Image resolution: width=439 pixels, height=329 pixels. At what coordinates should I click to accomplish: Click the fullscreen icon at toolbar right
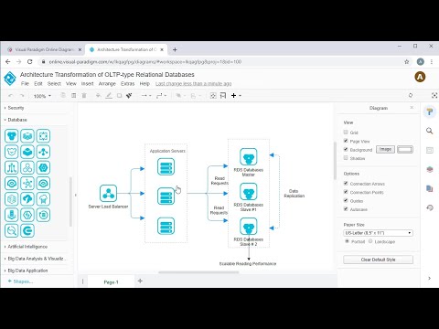(434, 95)
